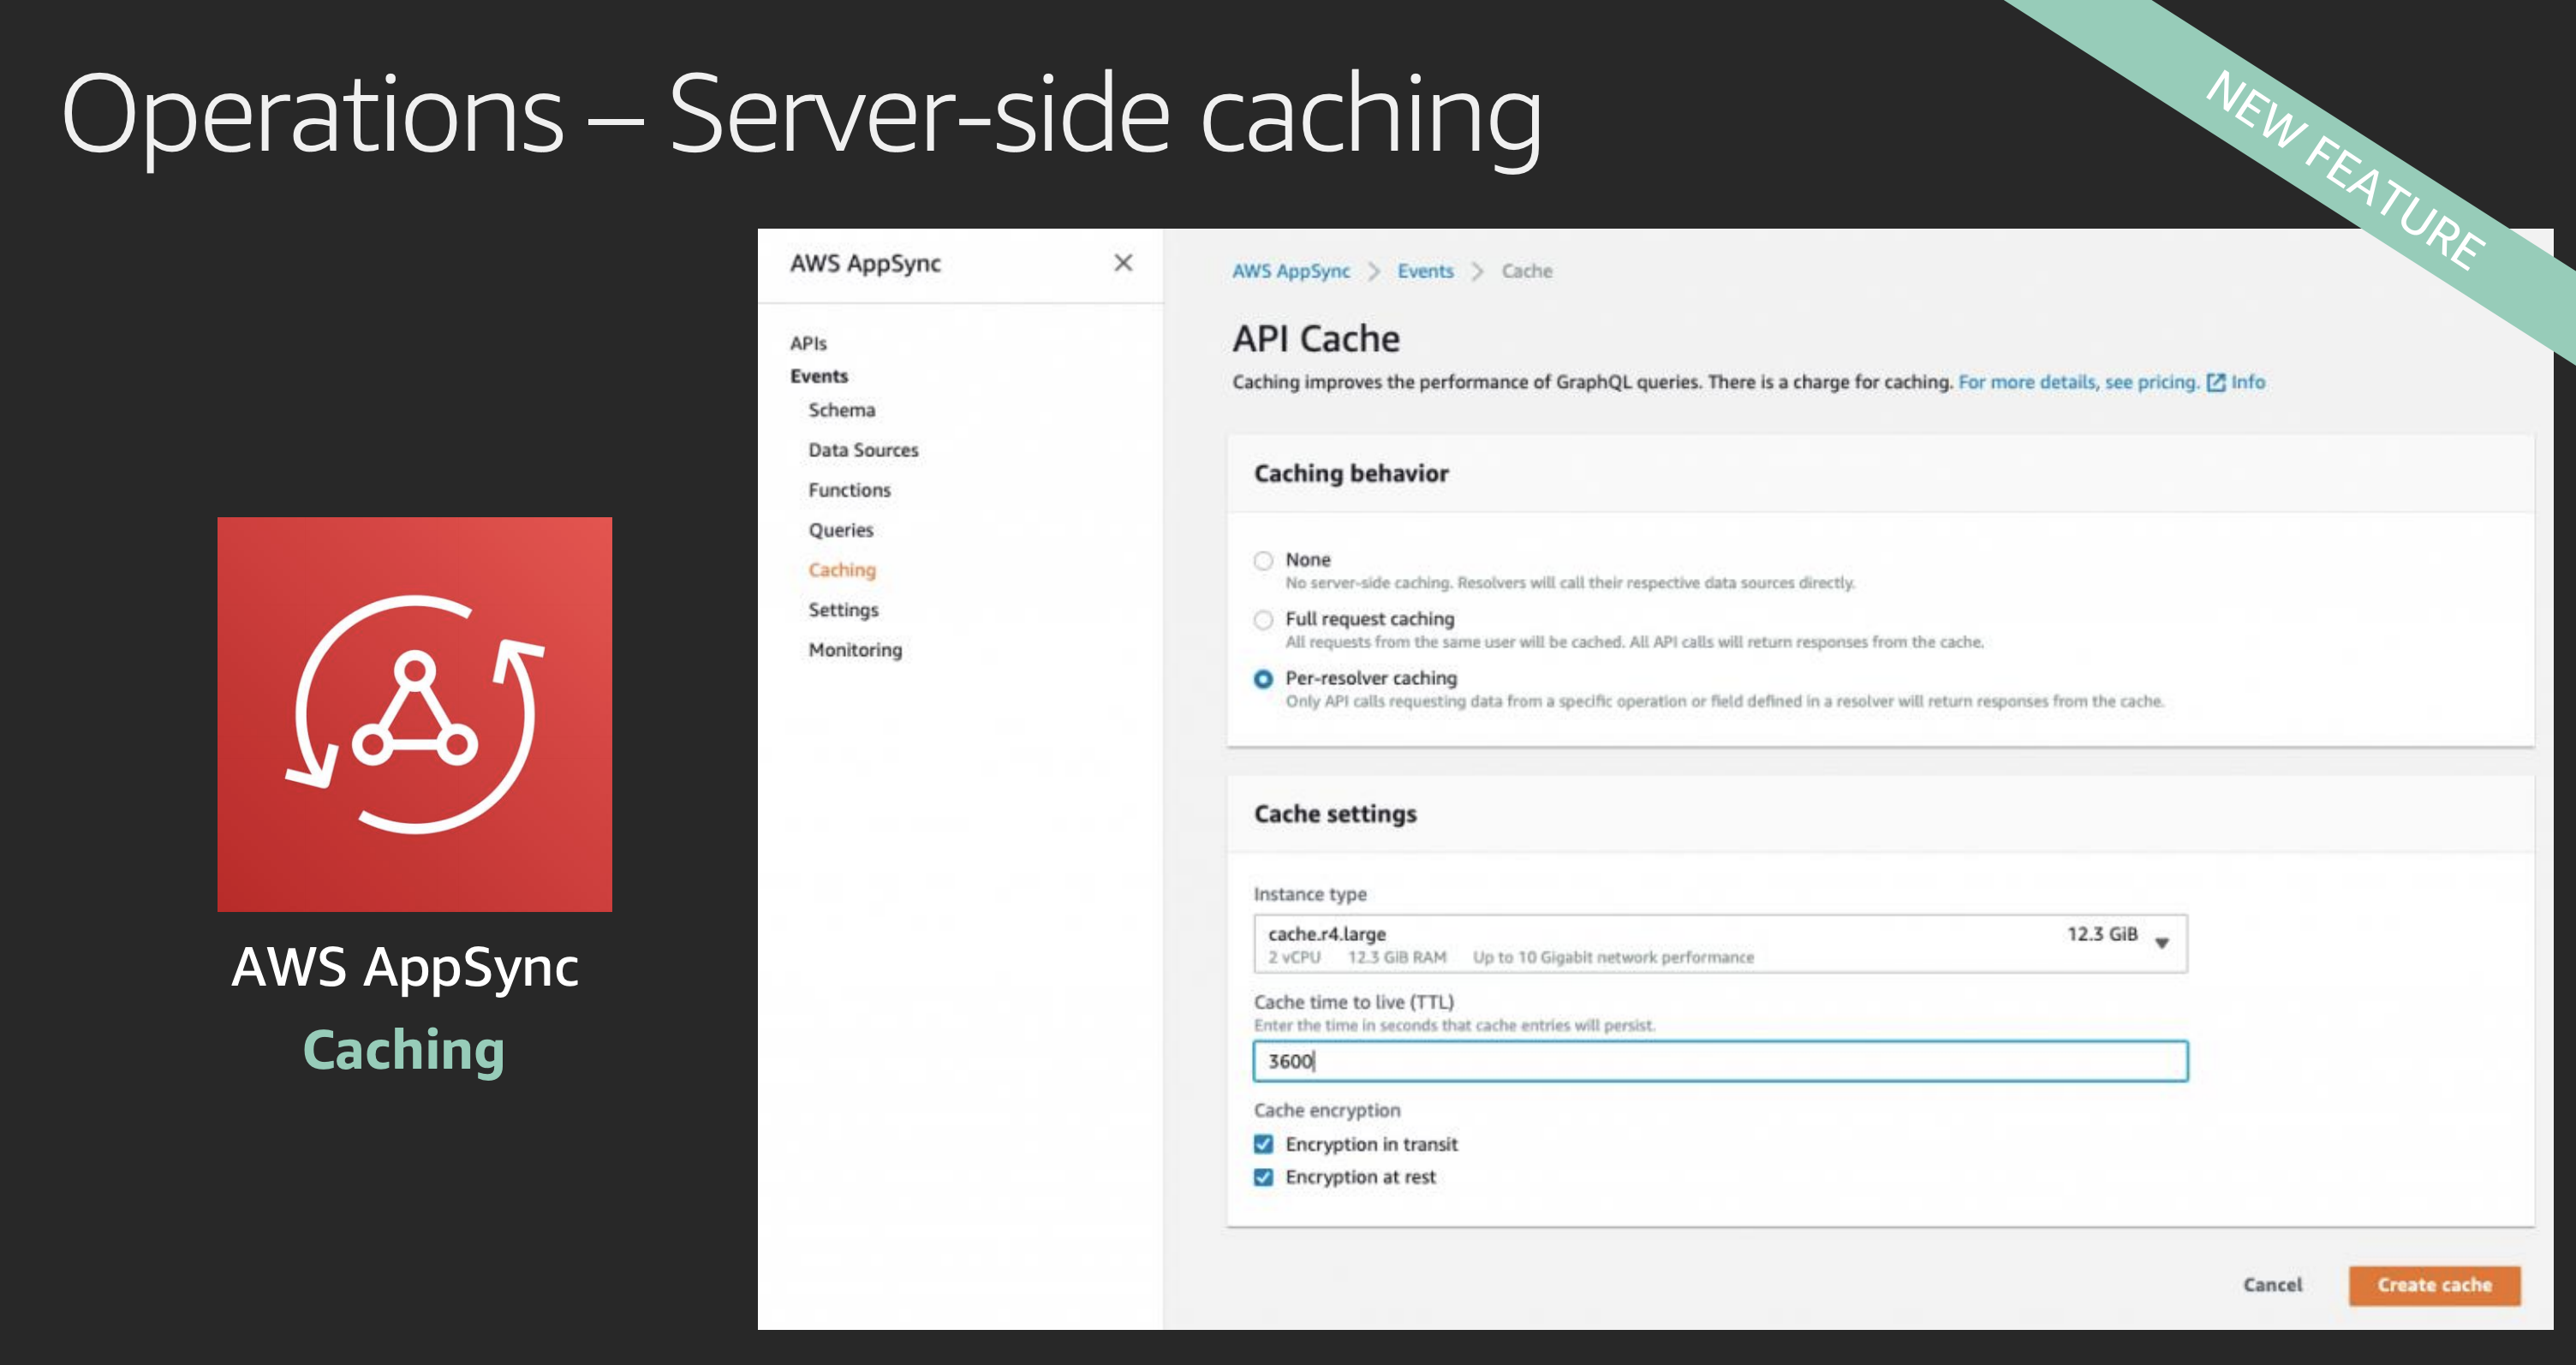Image resolution: width=2576 pixels, height=1365 pixels.
Task: Click the Info link beside pricing
Action: [2248, 382]
